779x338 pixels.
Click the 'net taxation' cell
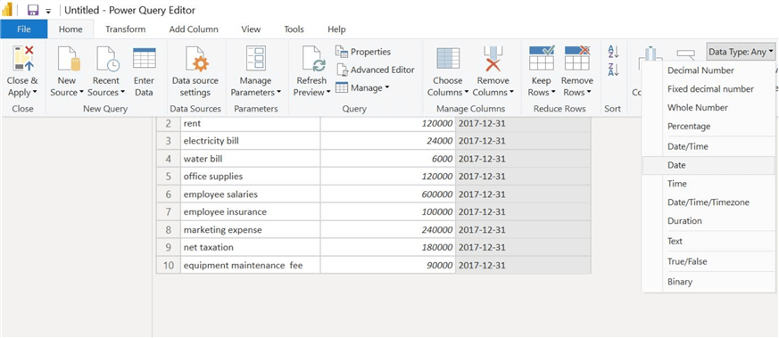tap(251, 247)
